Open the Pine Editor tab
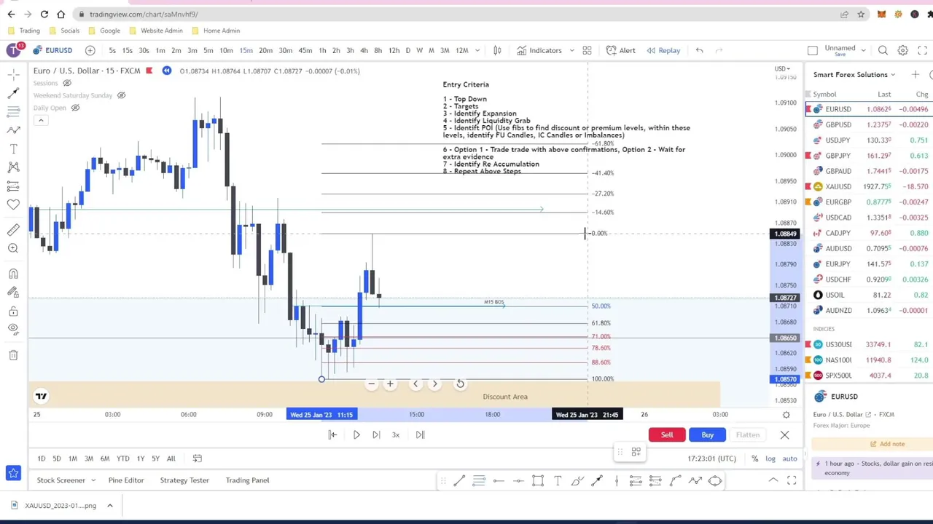Image resolution: width=933 pixels, height=524 pixels. tap(125, 480)
